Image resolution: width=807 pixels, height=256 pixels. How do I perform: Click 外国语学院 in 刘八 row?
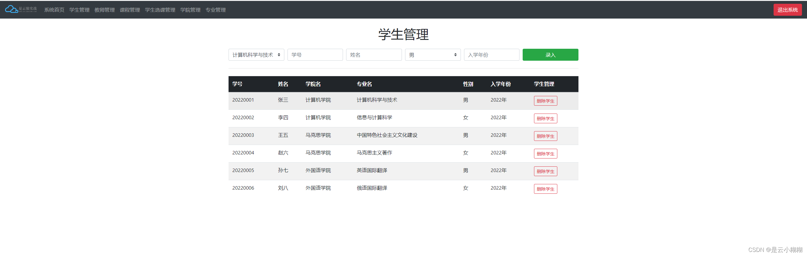click(318, 188)
